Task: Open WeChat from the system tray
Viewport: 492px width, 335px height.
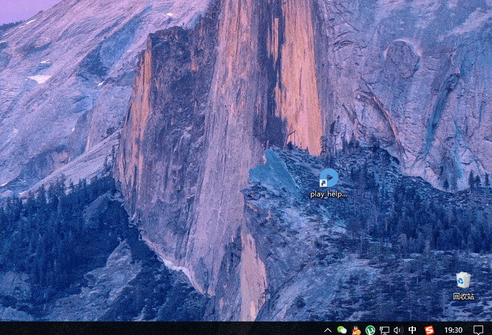Action: click(342, 330)
